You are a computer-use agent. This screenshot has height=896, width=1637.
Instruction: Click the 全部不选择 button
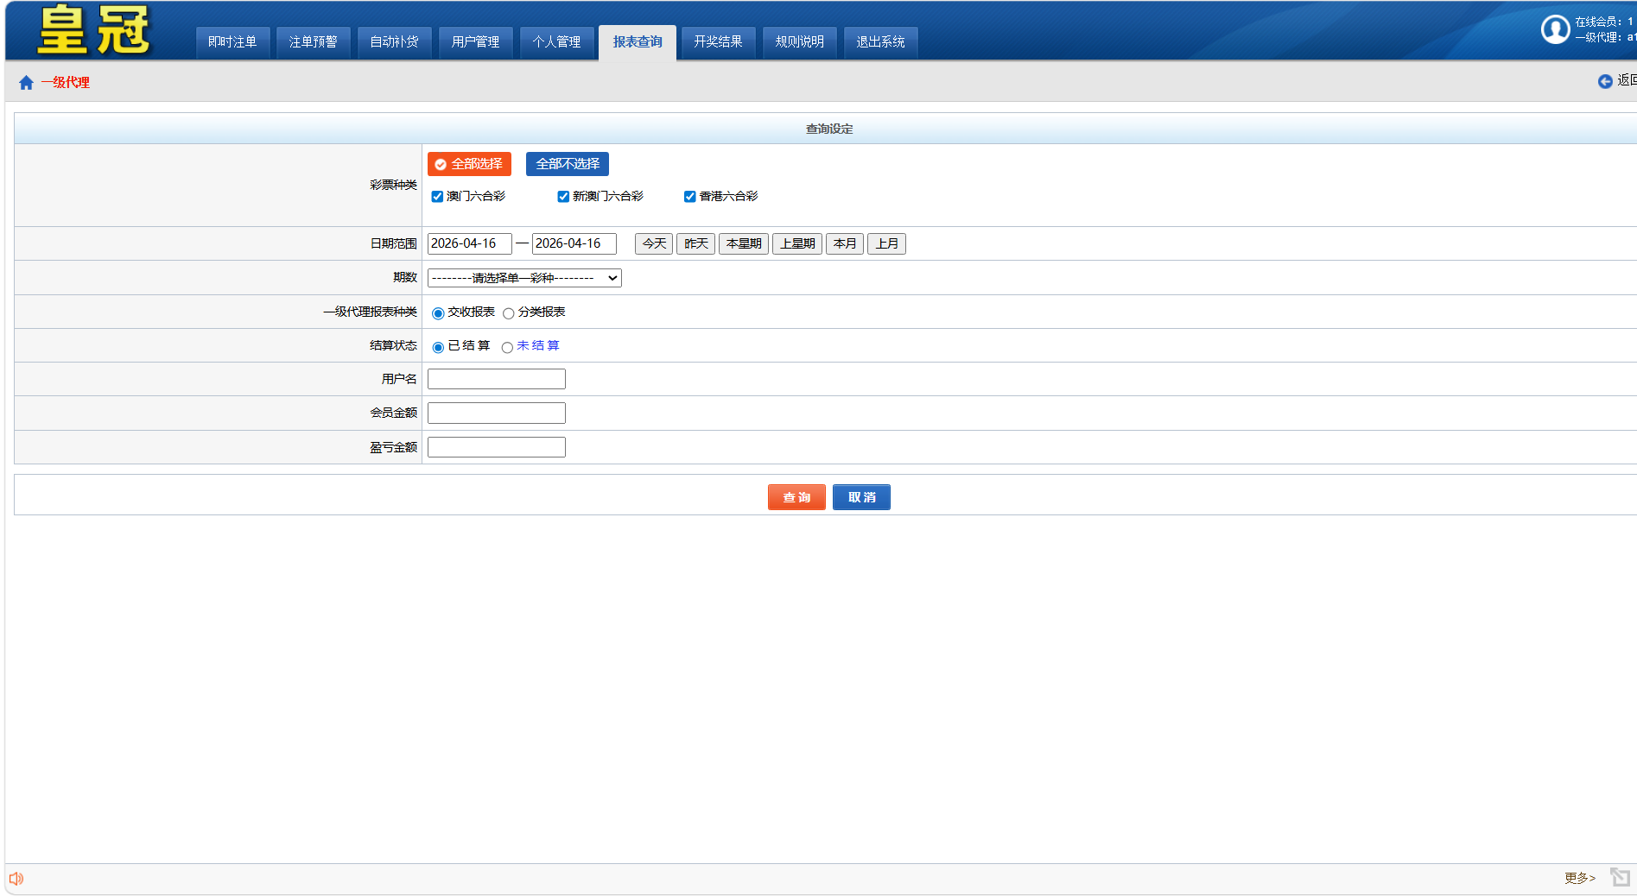[567, 164]
